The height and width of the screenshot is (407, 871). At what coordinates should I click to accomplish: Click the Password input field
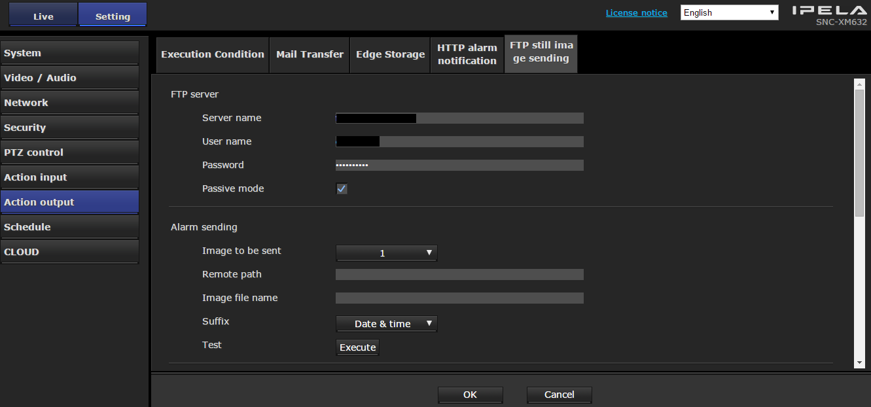[x=459, y=166]
